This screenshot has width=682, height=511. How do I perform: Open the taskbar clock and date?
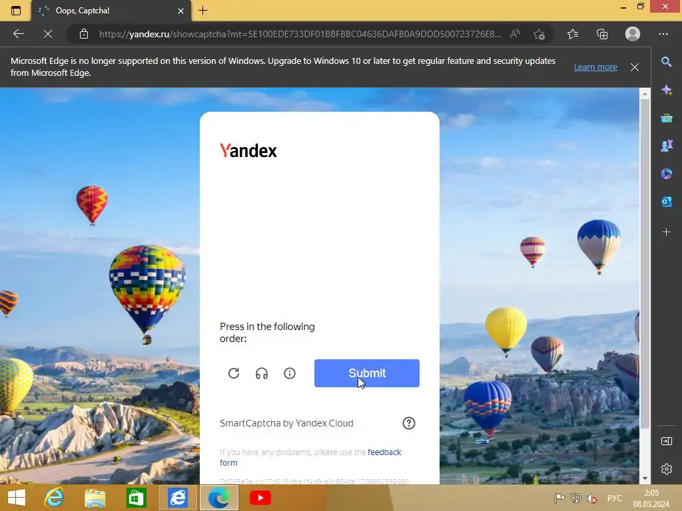click(x=651, y=498)
